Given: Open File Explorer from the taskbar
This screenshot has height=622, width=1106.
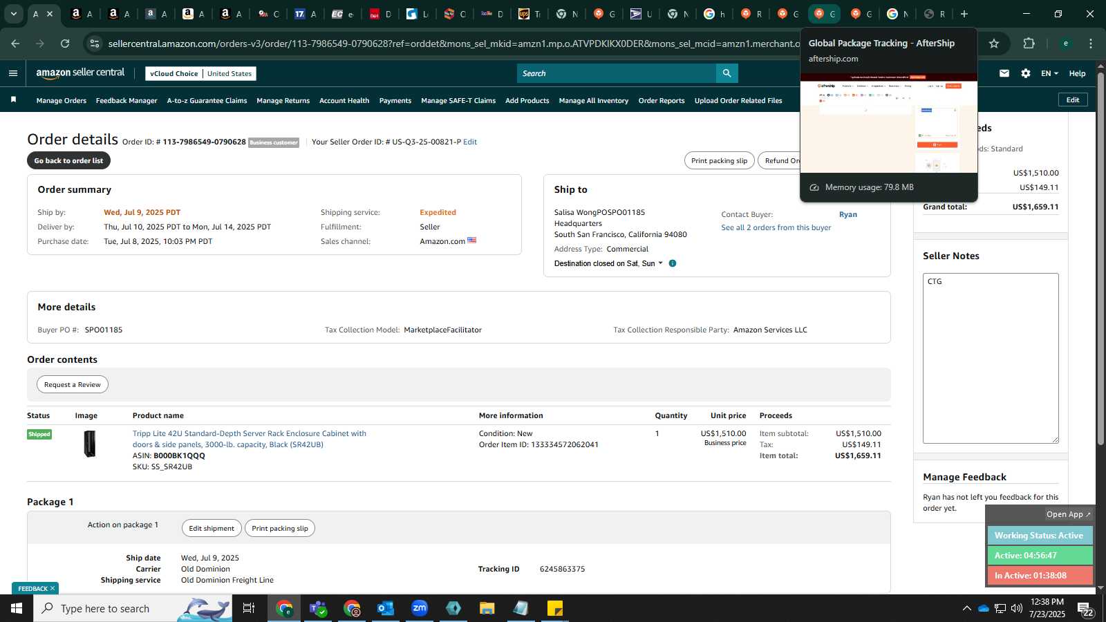Looking at the screenshot, I should [x=487, y=608].
